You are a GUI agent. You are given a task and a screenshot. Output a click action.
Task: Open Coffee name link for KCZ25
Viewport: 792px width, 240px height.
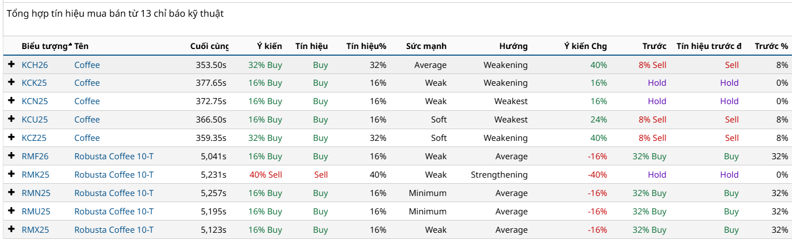87,138
